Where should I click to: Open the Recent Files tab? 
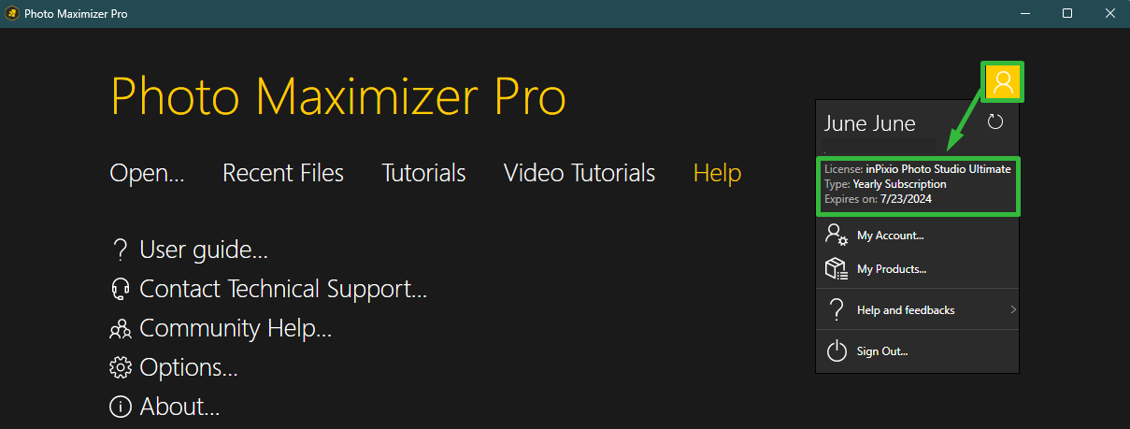click(283, 173)
